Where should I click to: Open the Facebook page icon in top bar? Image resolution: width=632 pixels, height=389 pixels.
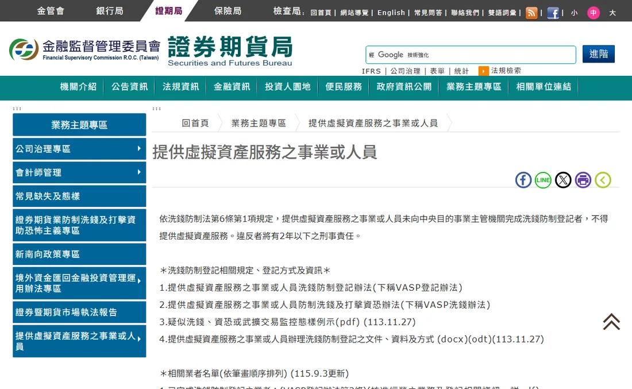[x=553, y=13]
